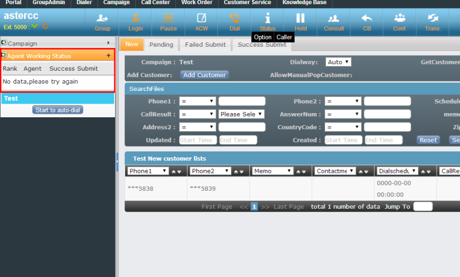This screenshot has height=277, width=460.
Task: Go to Last Page link
Action: pyautogui.click(x=288, y=207)
